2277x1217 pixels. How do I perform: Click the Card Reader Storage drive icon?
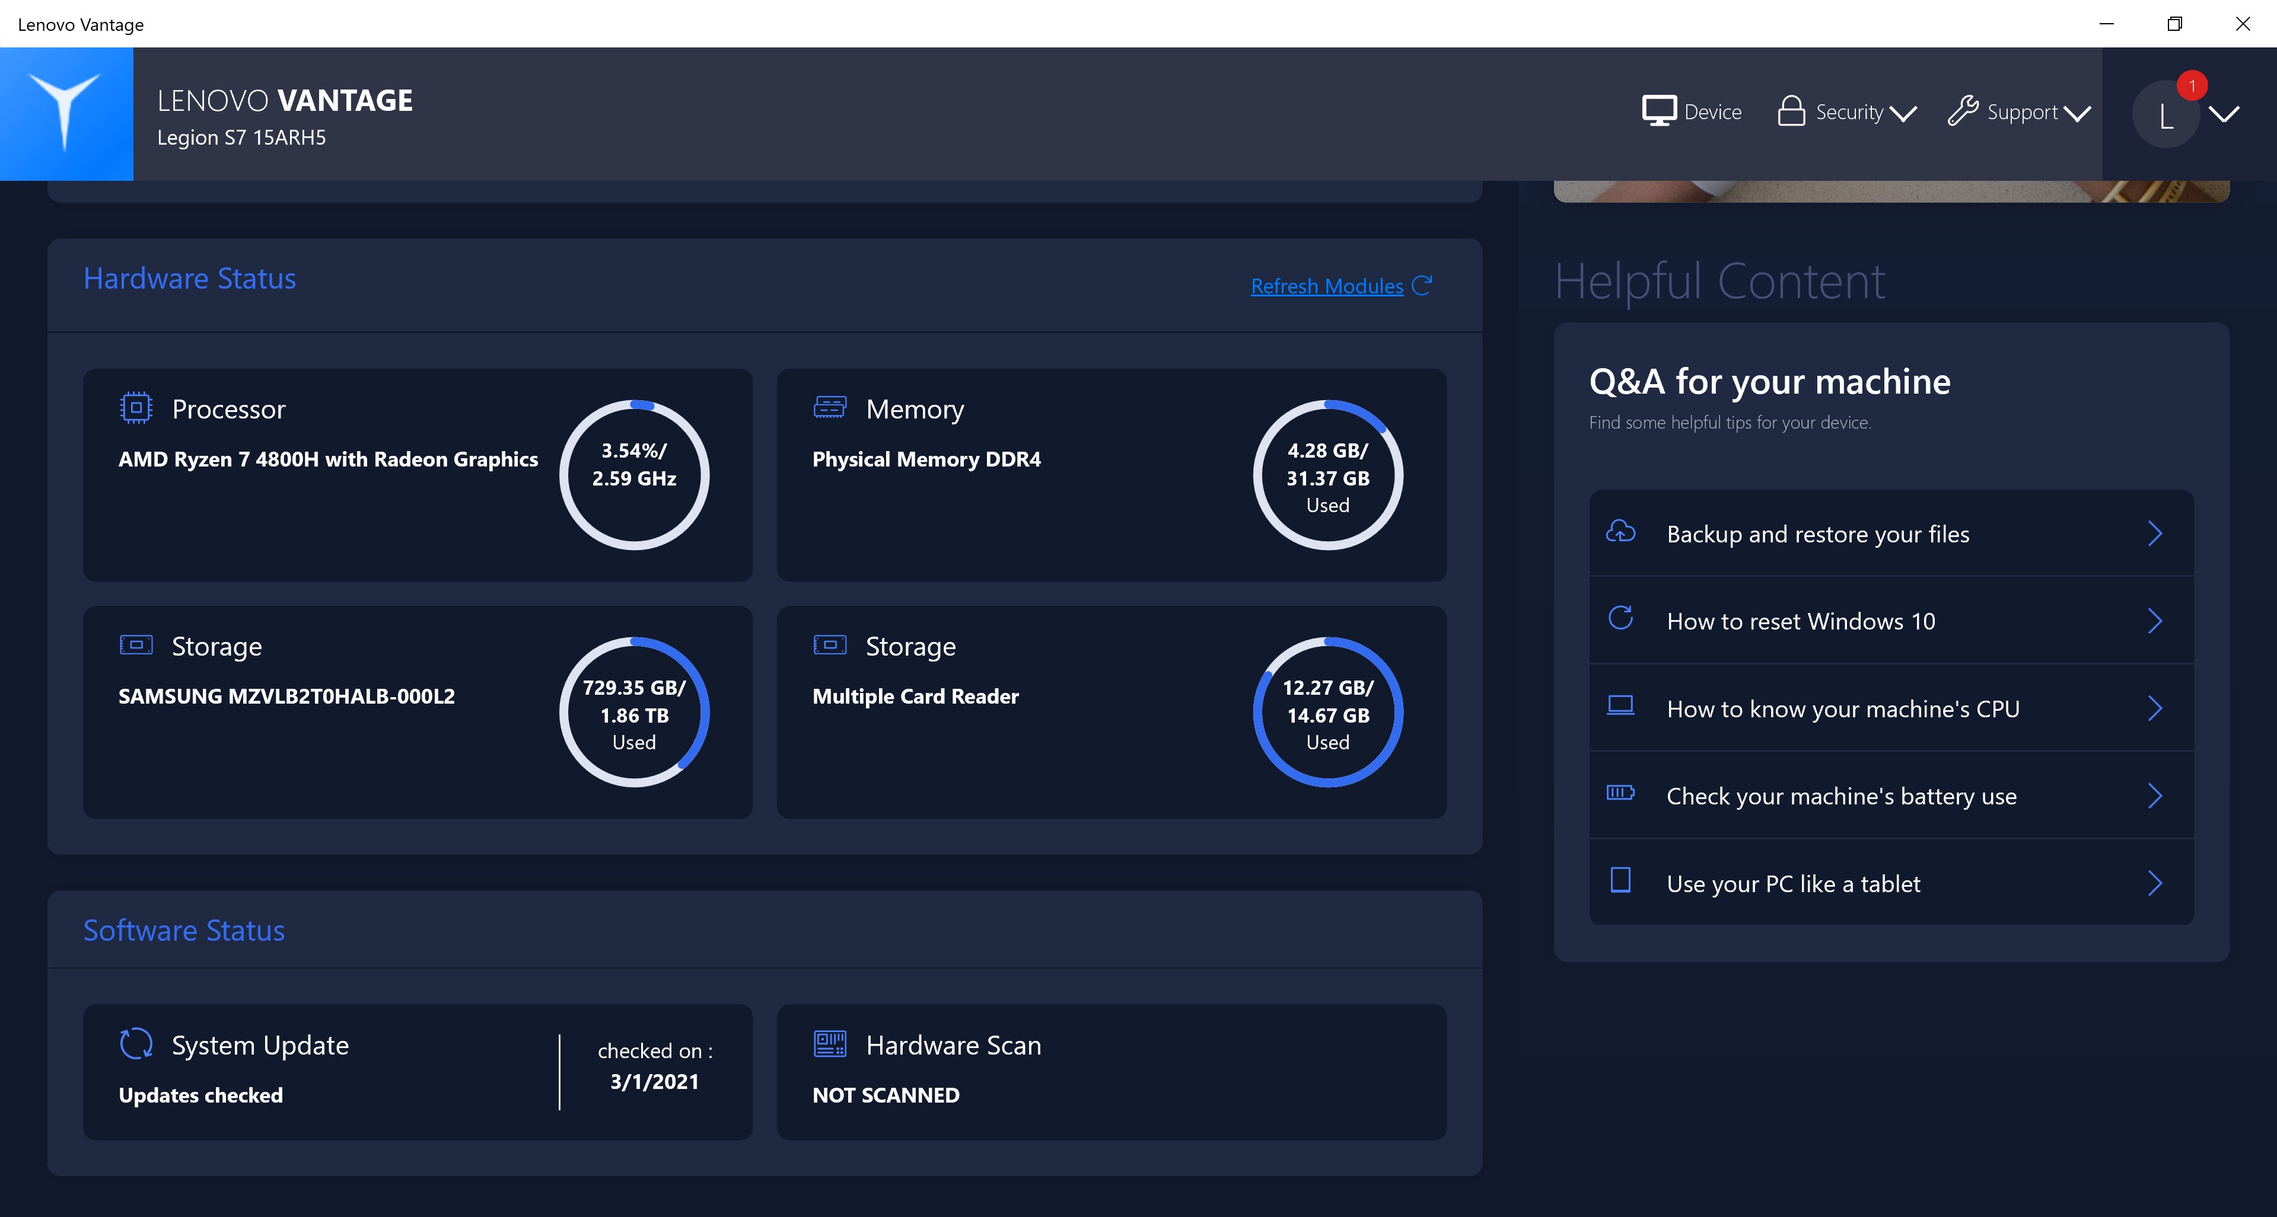[x=830, y=645]
